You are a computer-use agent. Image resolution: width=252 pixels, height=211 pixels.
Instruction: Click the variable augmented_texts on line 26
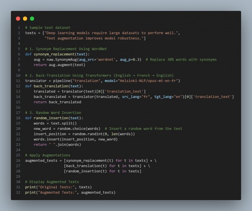[41, 161]
